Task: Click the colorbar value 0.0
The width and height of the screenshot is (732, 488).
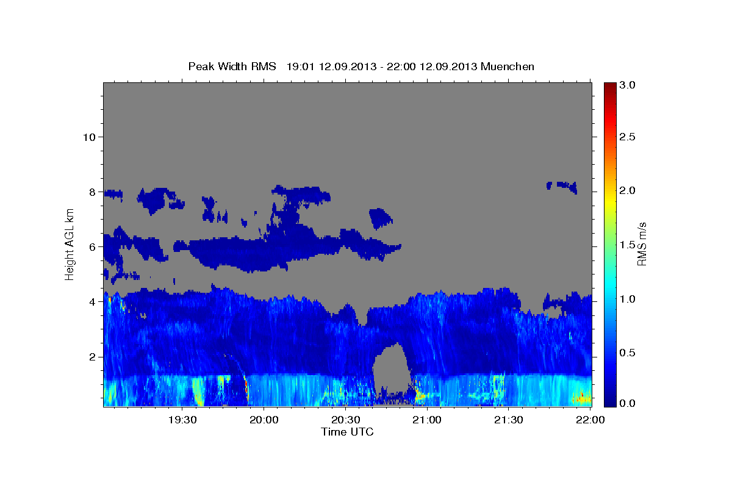Action: click(x=628, y=403)
